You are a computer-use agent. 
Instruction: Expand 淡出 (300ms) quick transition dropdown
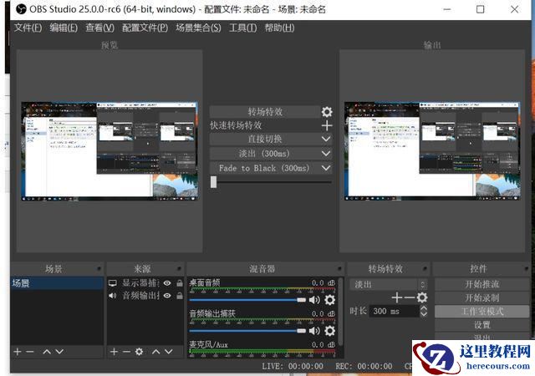326,154
